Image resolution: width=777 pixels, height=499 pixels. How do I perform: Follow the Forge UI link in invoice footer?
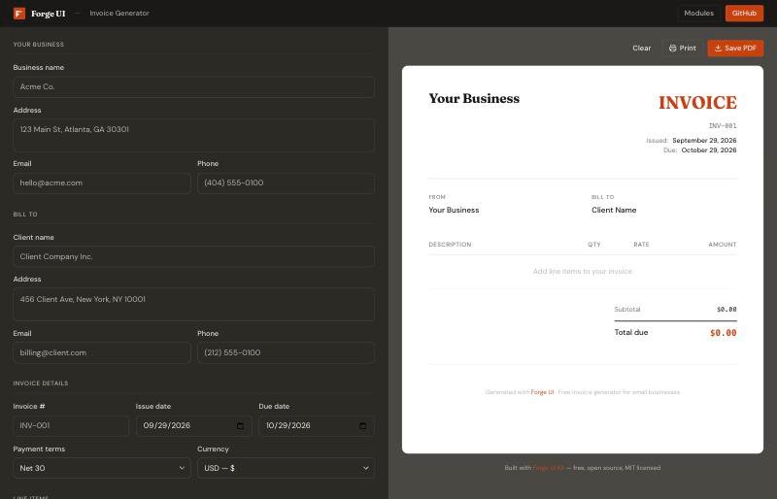click(x=542, y=392)
